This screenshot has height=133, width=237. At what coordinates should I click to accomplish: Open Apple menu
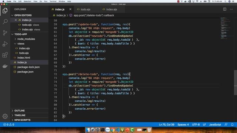[3, 1]
